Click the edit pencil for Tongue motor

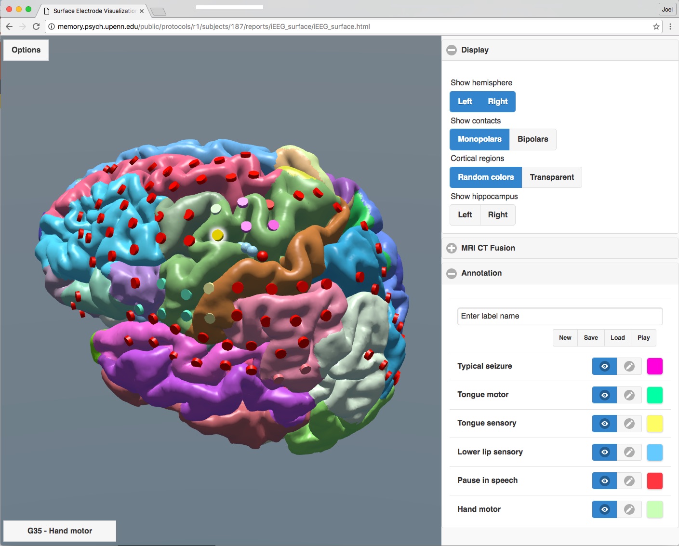click(629, 395)
